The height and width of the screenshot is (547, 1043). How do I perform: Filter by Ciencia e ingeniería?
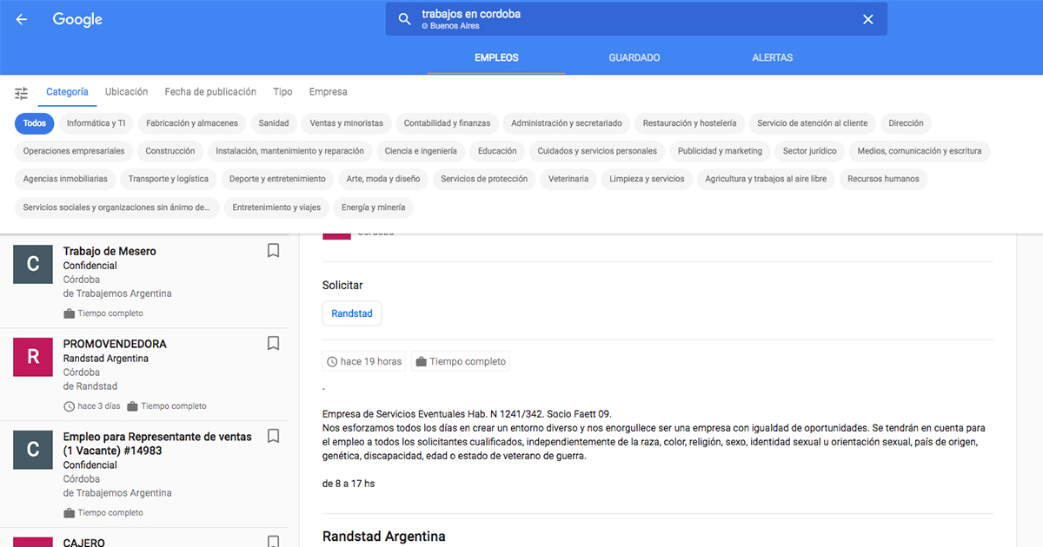coord(421,151)
